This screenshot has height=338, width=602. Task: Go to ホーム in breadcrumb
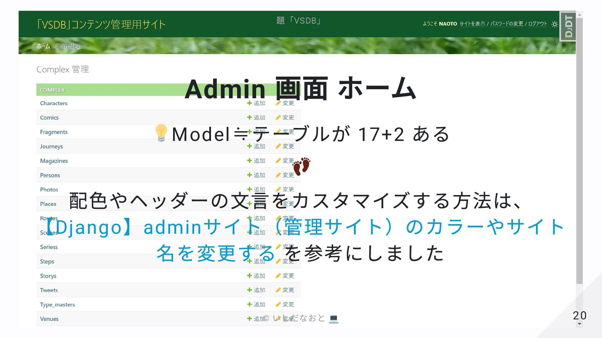43,46
